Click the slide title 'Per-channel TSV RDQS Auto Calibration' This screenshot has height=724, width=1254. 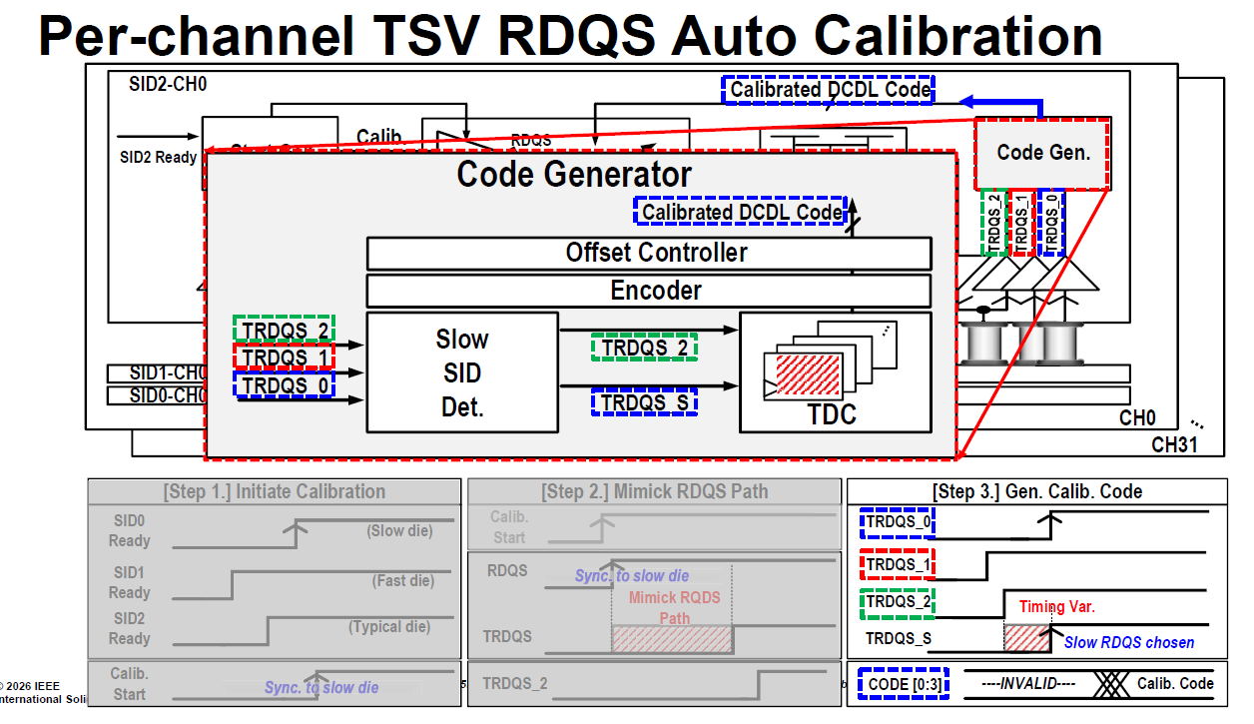tap(570, 35)
